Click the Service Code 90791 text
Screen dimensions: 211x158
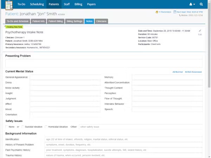click(148, 38)
